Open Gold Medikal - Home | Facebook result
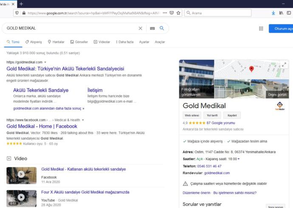The width and height of the screenshot is (293, 208). point(42,126)
